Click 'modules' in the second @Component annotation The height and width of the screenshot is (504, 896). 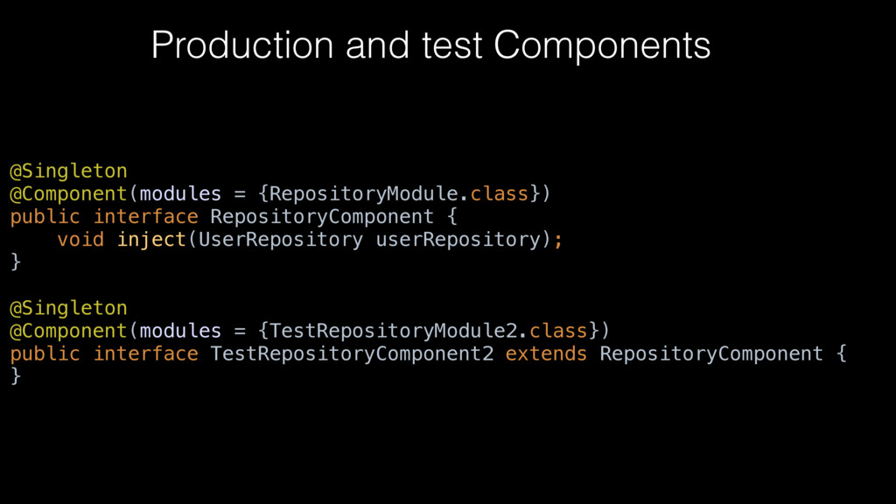[180, 332]
